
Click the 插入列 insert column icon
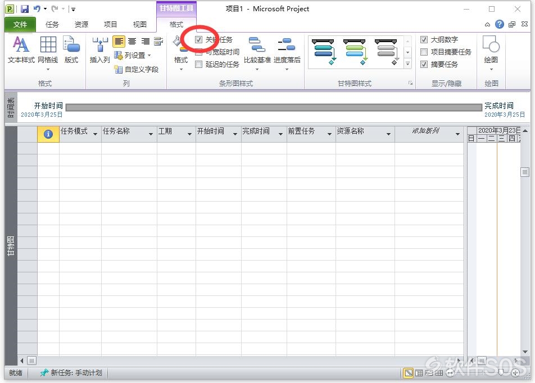(99, 51)
